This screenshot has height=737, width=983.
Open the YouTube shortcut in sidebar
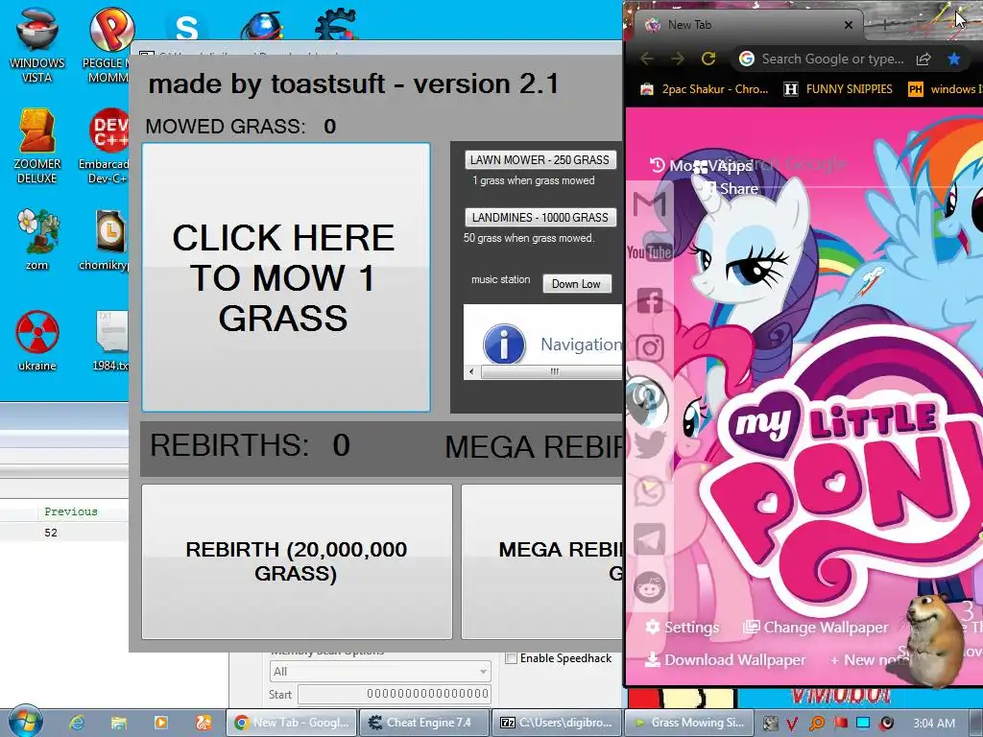click(650, 252)
